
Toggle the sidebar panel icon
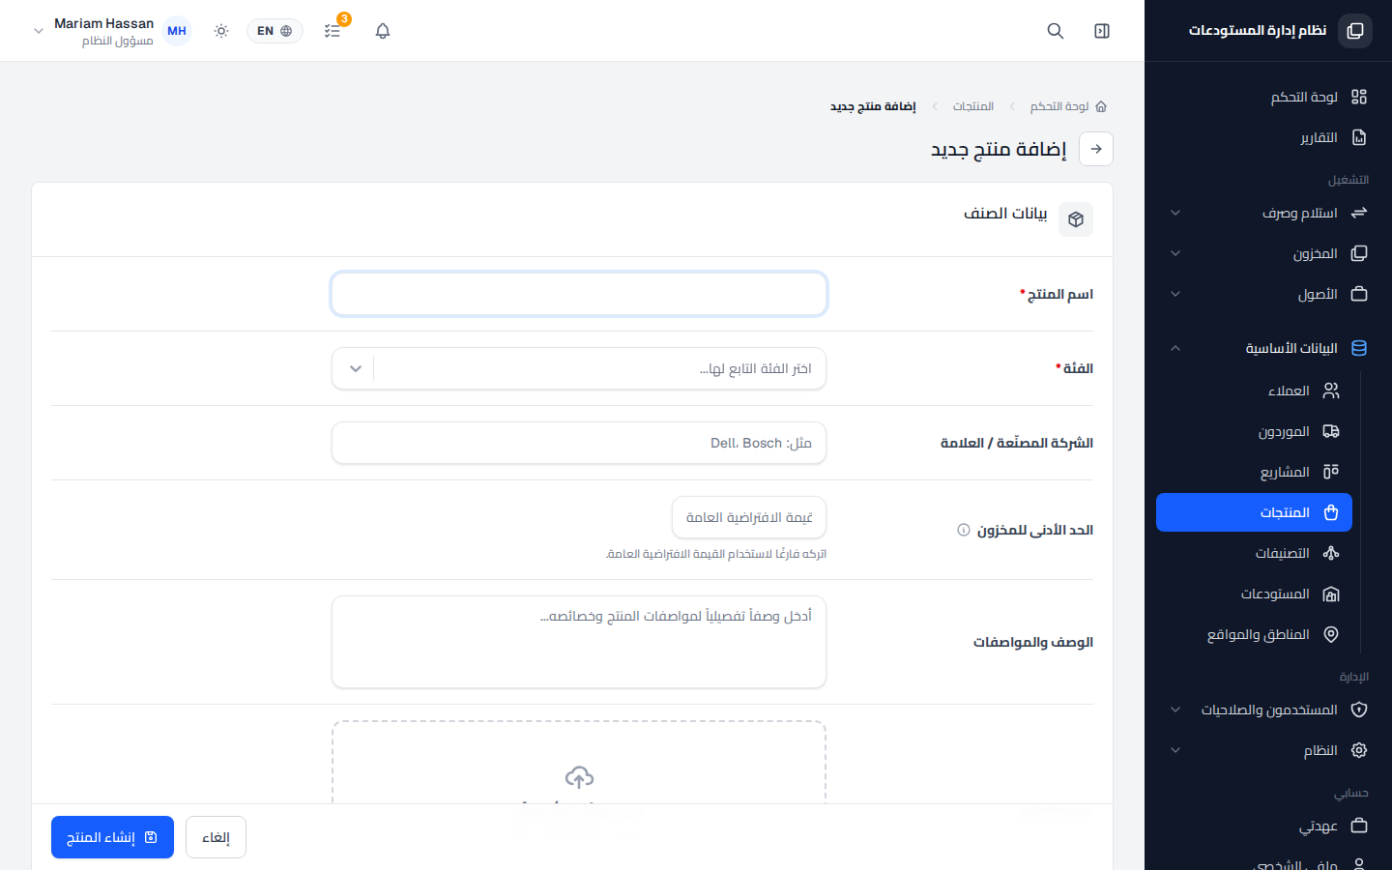point(1102,31)
